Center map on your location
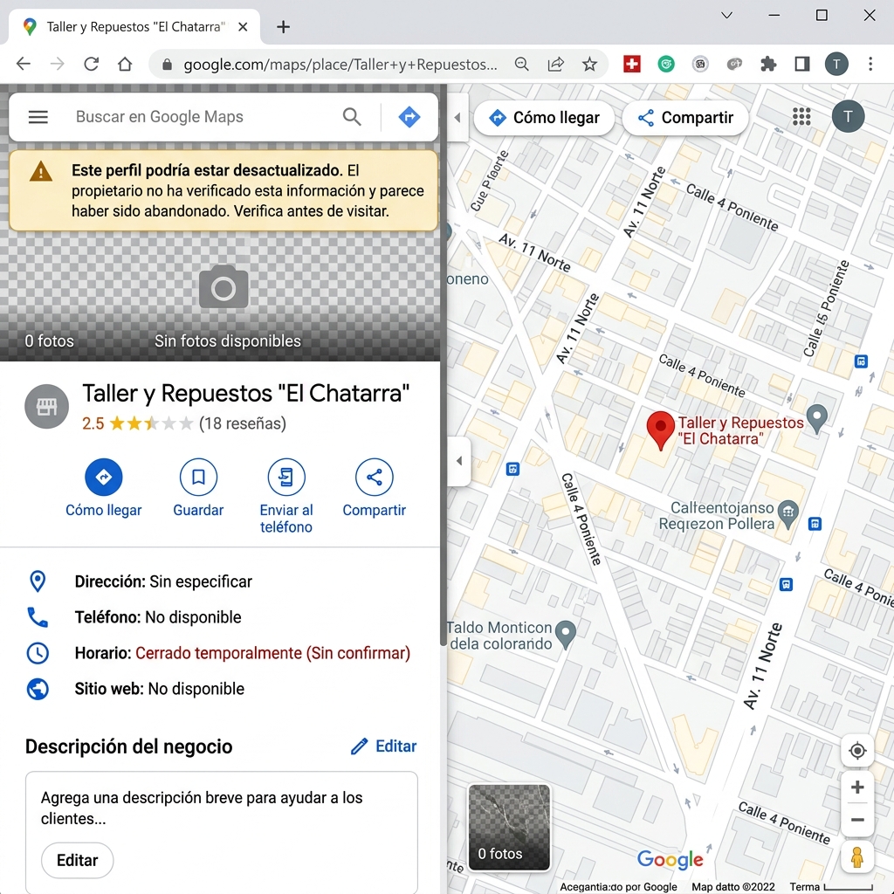Viewport: 894px width, 894px height. click(857, 750)
